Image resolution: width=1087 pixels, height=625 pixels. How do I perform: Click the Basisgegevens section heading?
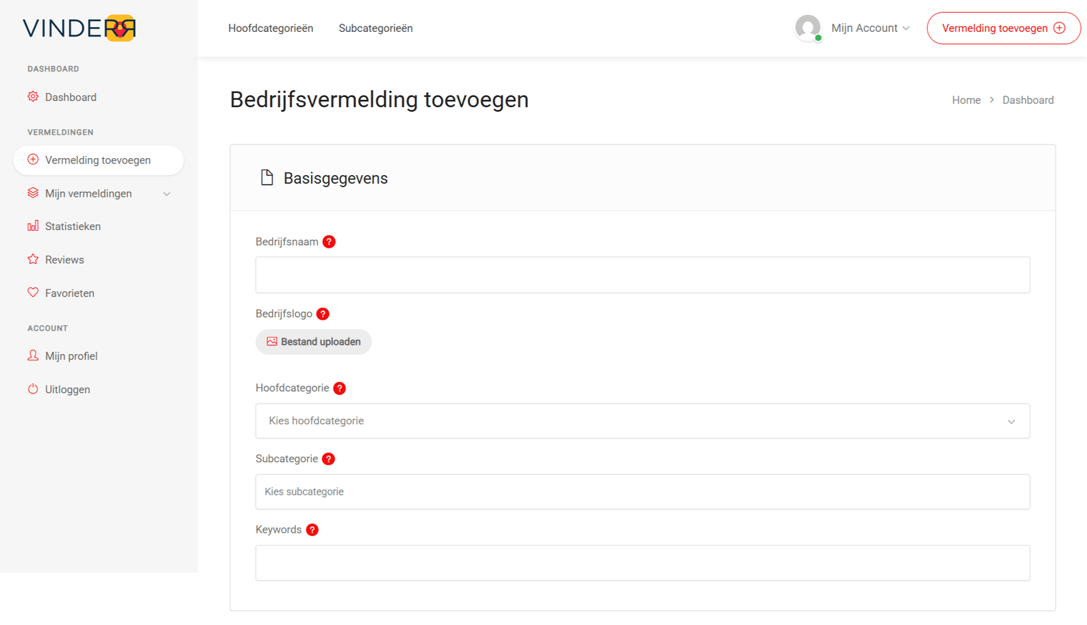pyautogui.click(x=336, y=178)
